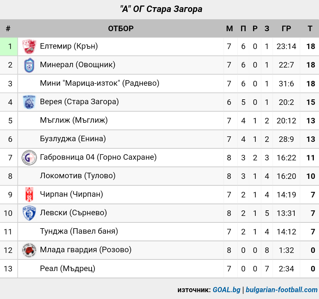
Task: Select team name Мини "Марица-изток" (Раднево)
Action: [100, 83]
